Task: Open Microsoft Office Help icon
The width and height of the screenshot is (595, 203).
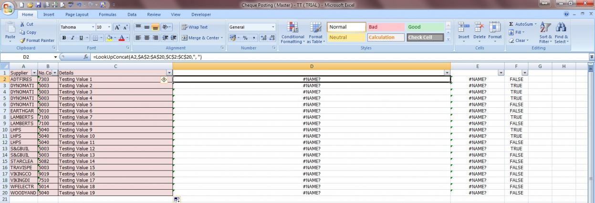Action: (567, 15)
